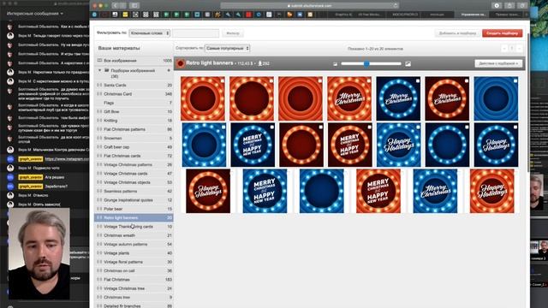
Task: Click Добавить в подборку button
Action: tap(457, 33)
